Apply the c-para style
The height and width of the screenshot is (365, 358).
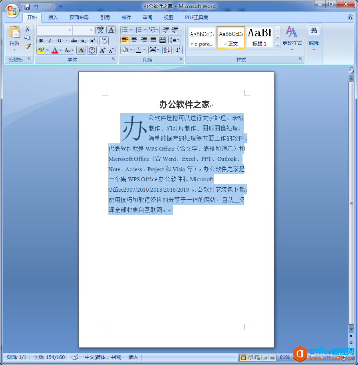pos(202,37)
